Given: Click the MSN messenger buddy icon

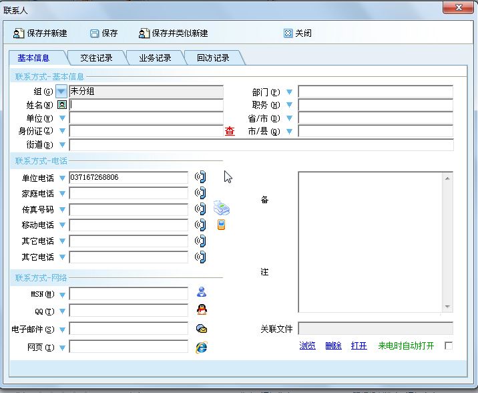Looking at the screenshot, I should 201,292.
